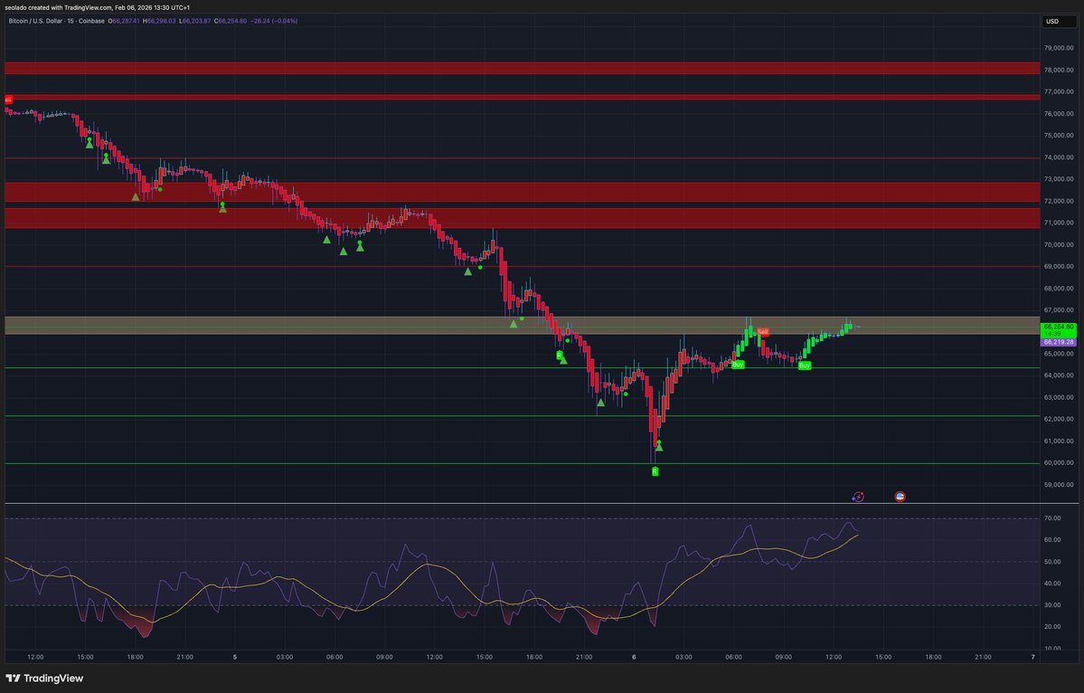Click the change value −26.24 (−0.04%)
The image size is (1084, 693).
(x=275, y=21)
